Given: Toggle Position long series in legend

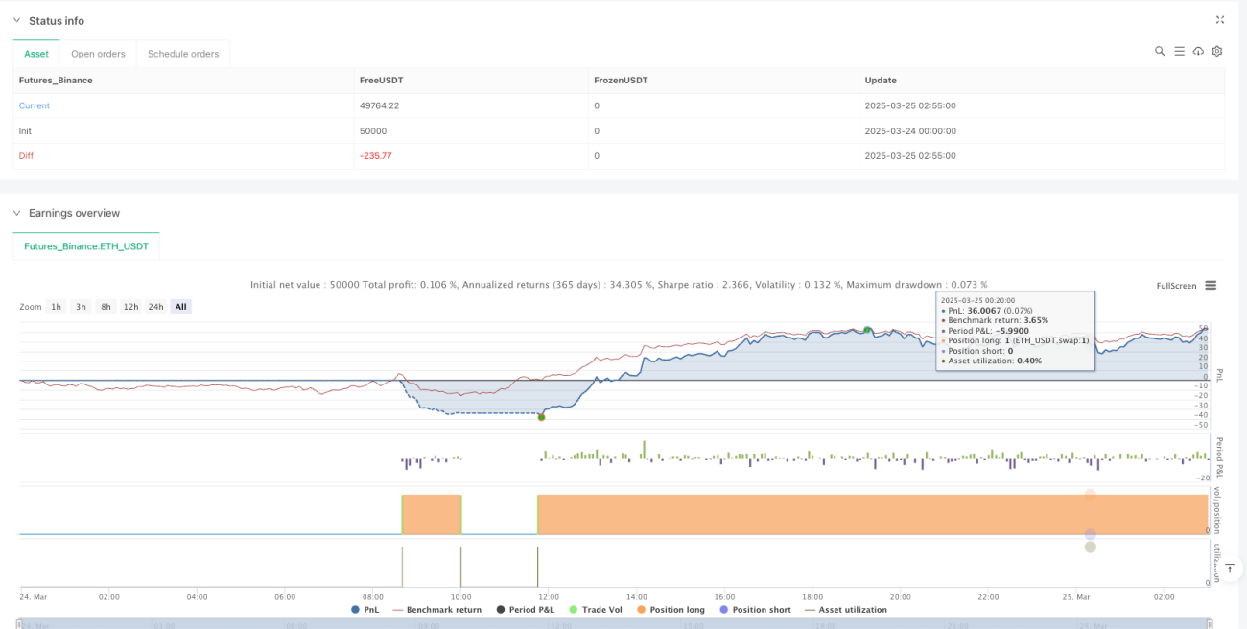Looking at the screenshot, I should click(x=670, y=610).
